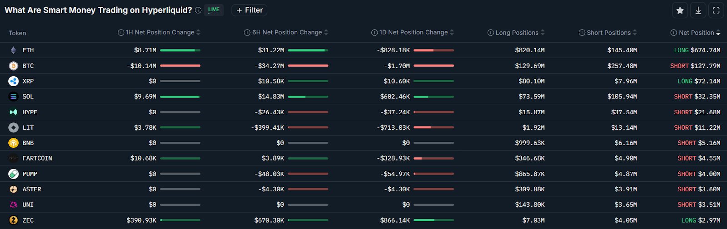Click the BTC token icon

point(14,66)
